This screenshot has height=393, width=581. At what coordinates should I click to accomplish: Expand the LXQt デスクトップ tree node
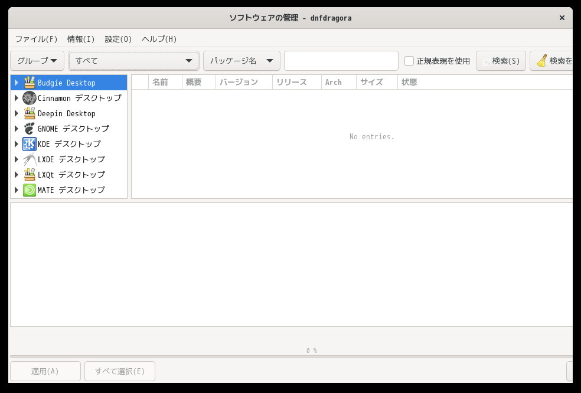tap(17, 175)
